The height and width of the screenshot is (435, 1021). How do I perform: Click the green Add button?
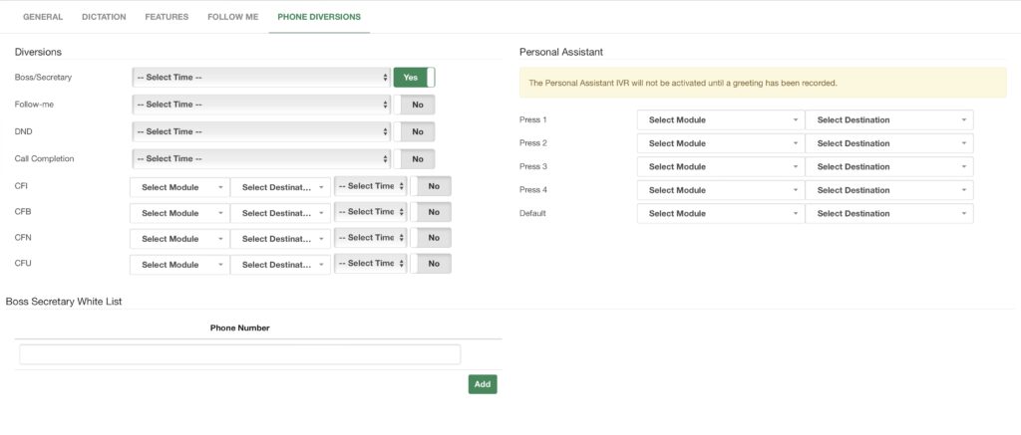(x=483, y=384)
